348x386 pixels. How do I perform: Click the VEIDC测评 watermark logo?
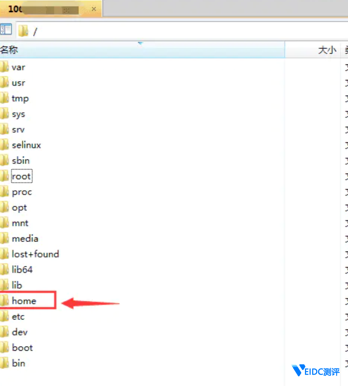pyautogui.click(x=316, y=371)
